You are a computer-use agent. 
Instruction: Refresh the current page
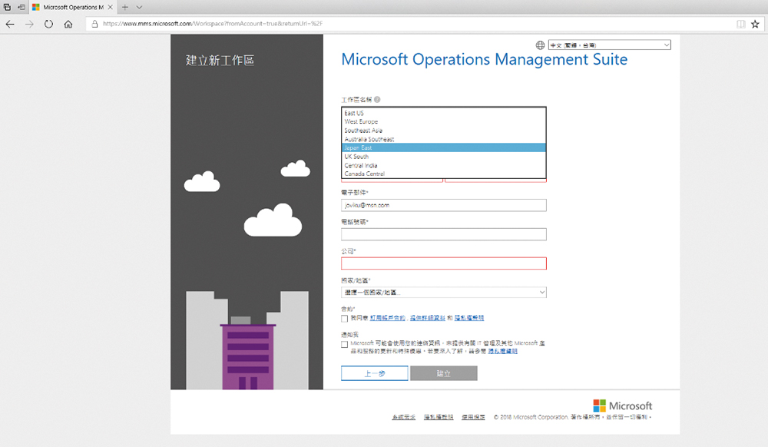(48, 24)
